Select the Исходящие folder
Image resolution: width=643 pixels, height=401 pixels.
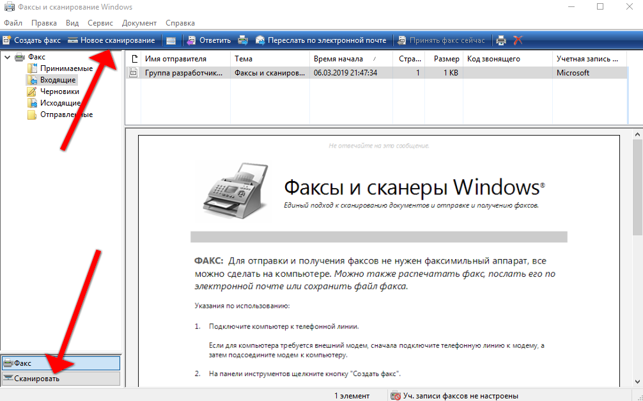pyautogui.click(x=60, y=103)
